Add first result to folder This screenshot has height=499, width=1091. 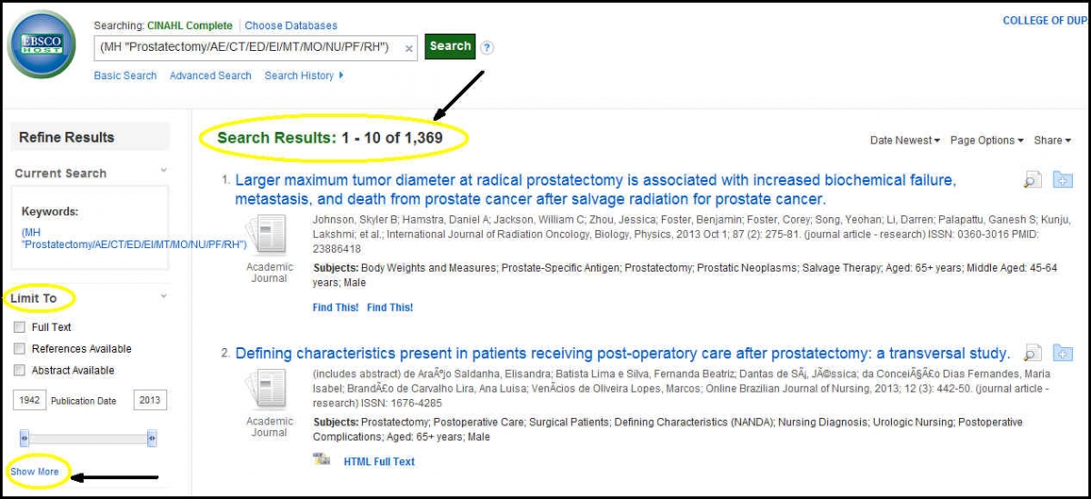(1063, 180)
